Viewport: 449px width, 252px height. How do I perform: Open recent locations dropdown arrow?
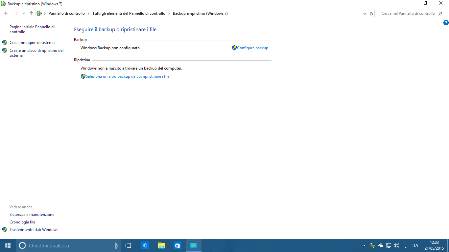(24, 13)
